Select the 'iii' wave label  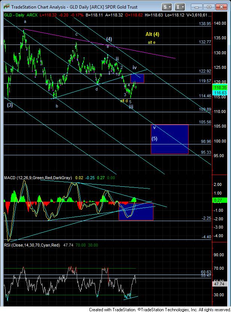click(131, 107)
